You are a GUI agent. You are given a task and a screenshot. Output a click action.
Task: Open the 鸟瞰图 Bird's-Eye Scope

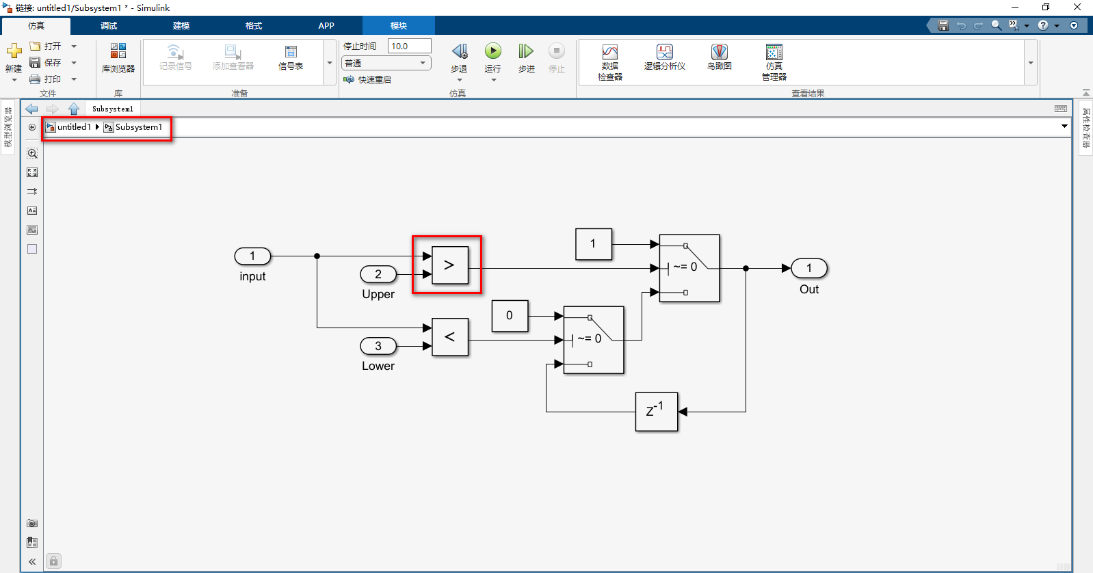click(x=720, y=57)
